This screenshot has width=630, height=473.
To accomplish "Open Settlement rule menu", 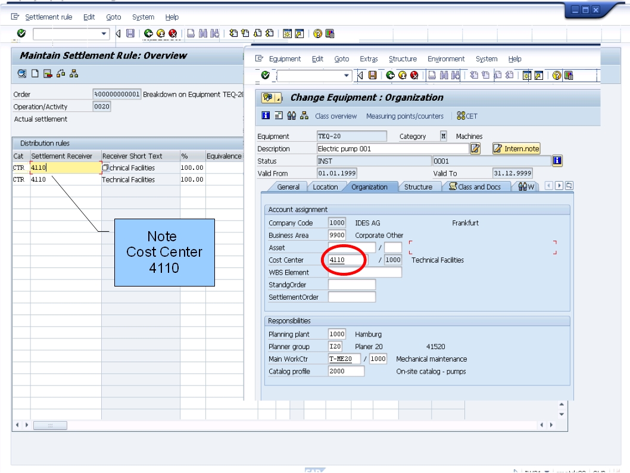I will [49, 17].
